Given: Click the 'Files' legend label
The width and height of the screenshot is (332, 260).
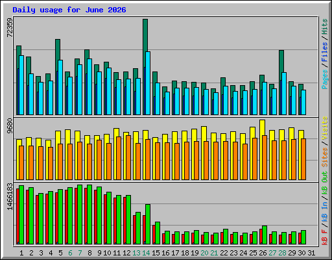Looking at the screenshot, I should pyautogui.click(x=325, y=52).
